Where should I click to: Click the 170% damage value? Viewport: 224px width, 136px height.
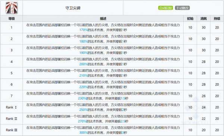(83, 30)
